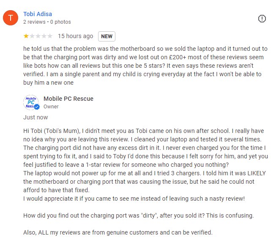This screenshot has height=243, width=279.
Task: Open Tobi Adisa's reviewer profile name
Action: point(38,14)
